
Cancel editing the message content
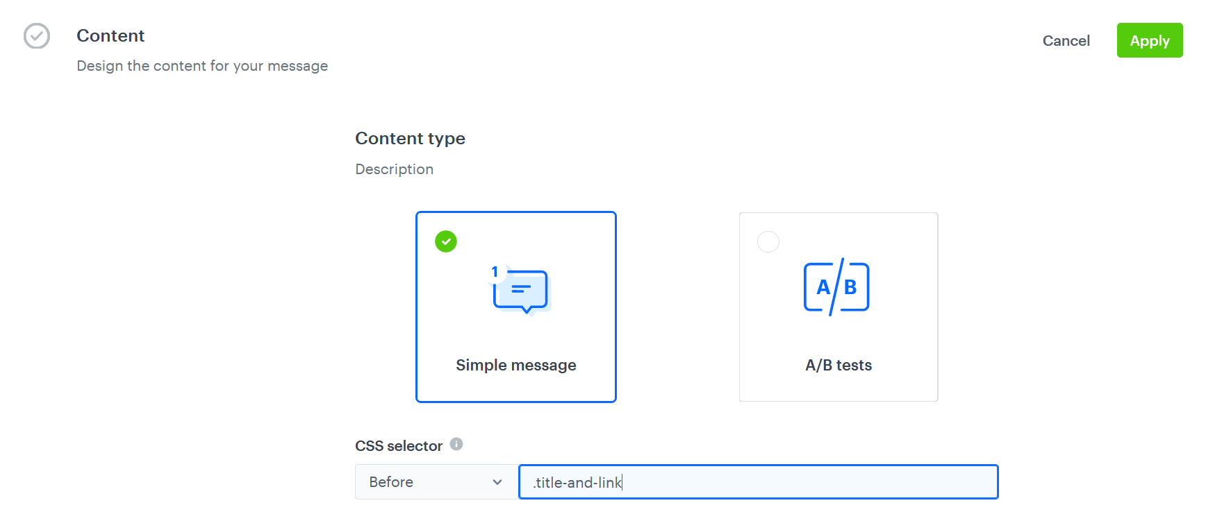point(1066,40)
